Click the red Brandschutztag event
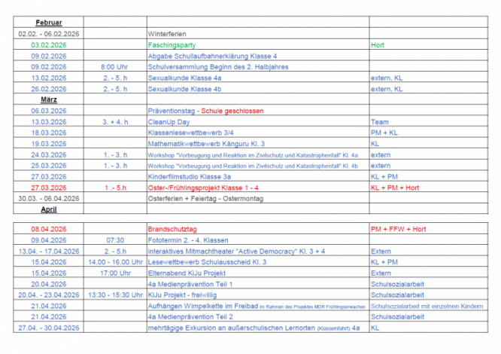This screenshot has height=354, width=501. pos(172,229)
